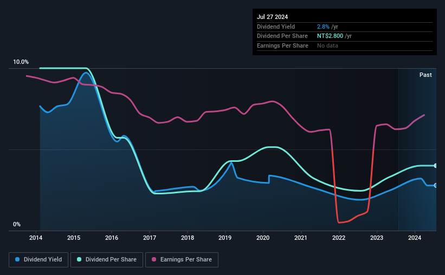This screenshot has height=275, width=445.
Task: Click the 2.8% dividend yield value
Action: tap(323, 27)
